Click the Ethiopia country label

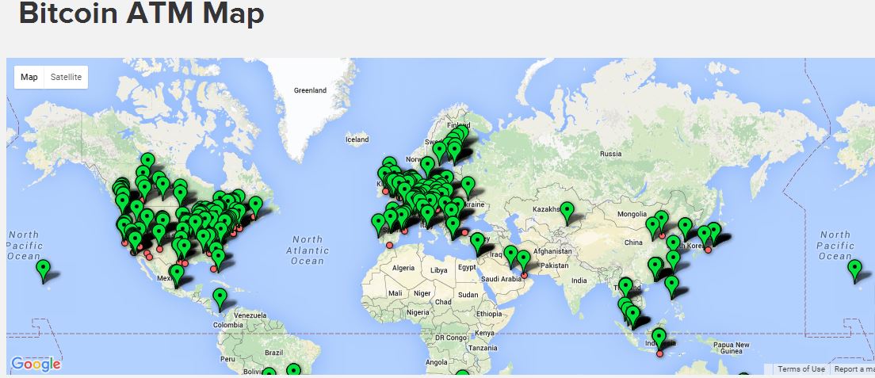click(489, 314)
